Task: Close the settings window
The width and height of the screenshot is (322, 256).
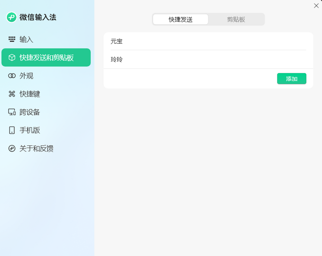Action: tap(316, 6)
